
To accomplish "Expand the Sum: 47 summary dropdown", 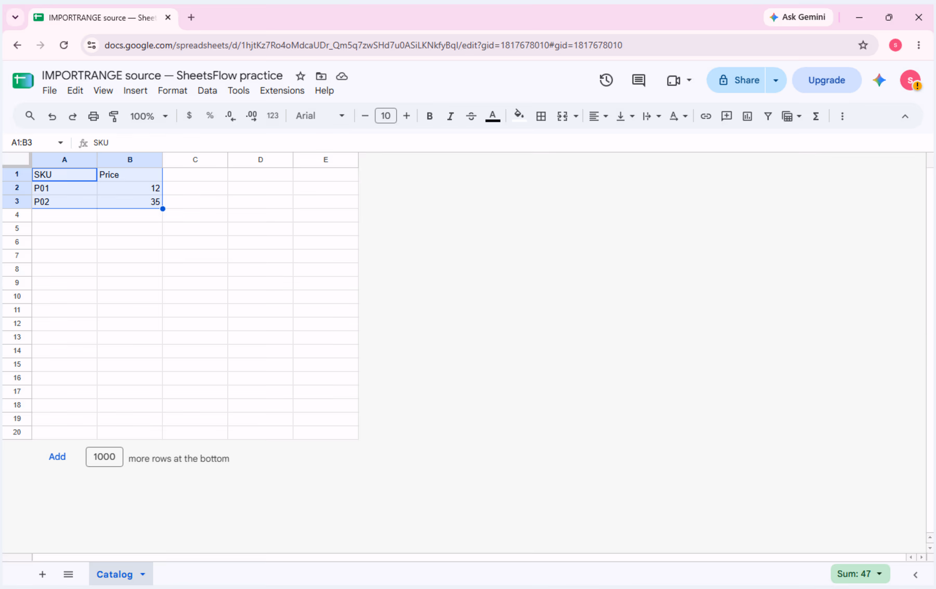I will (x=860, y=574).
